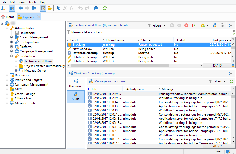The width and height of the screenshot is (236, 154).
Task: Delete the selected workflow with trash icon
Action: 222,25
